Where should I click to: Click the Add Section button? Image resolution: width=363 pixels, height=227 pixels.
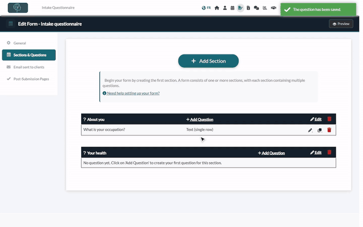(x=208, y=61)
